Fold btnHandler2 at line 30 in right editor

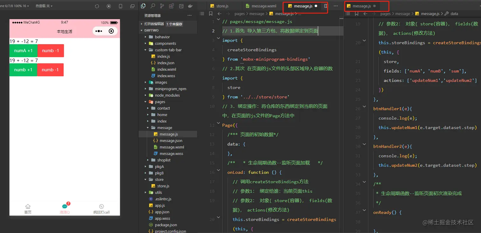[x=364, y=145]
